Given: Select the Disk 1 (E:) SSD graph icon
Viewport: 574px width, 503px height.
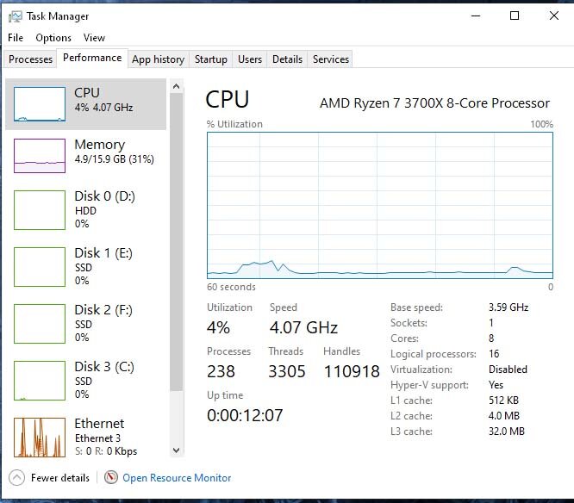Looking at the screenshot, I should click(x=40, y=267).
